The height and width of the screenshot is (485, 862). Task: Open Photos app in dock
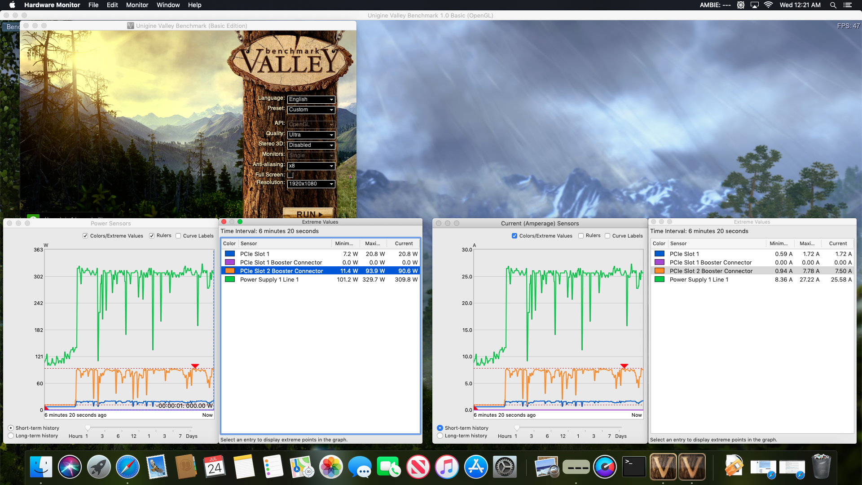tap(331, 467)
